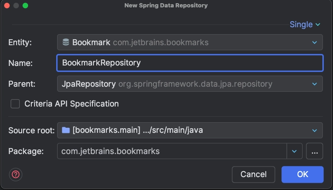
Task: Click the Source root folder icon
Action: [66, 130]
